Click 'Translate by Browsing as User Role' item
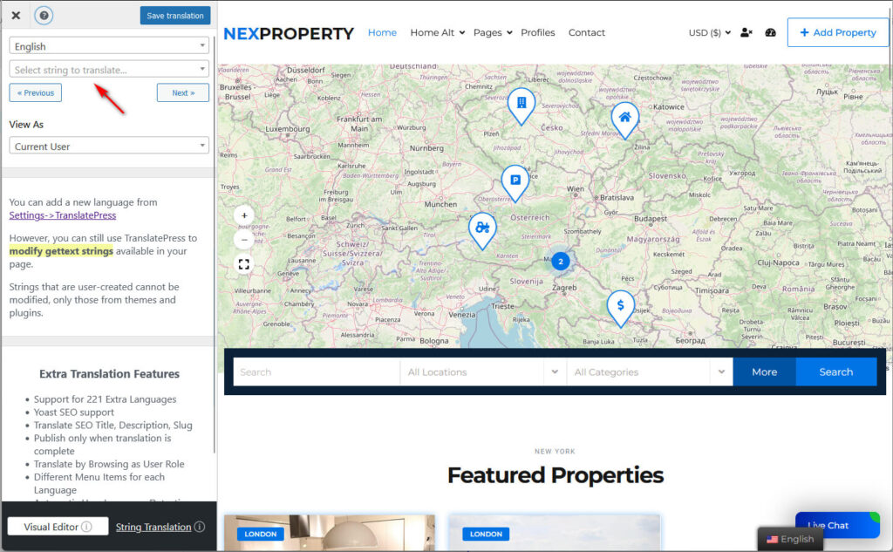 click(x=109, y=464)
